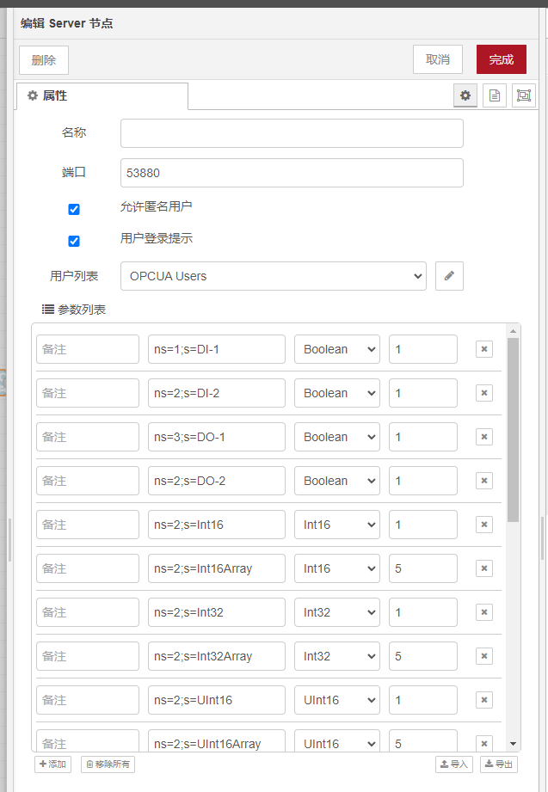This screenshot has width=548, height=792.
Task: Click the 取消 button
Action: 438,59
